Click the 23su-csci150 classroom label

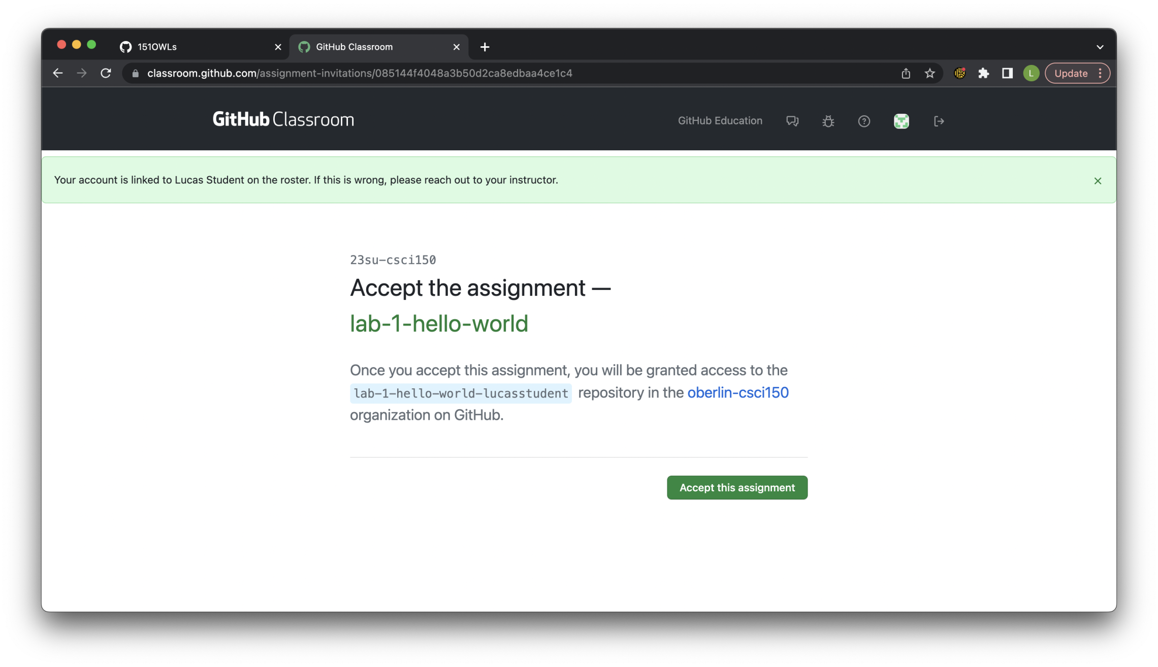pos(393,260)
